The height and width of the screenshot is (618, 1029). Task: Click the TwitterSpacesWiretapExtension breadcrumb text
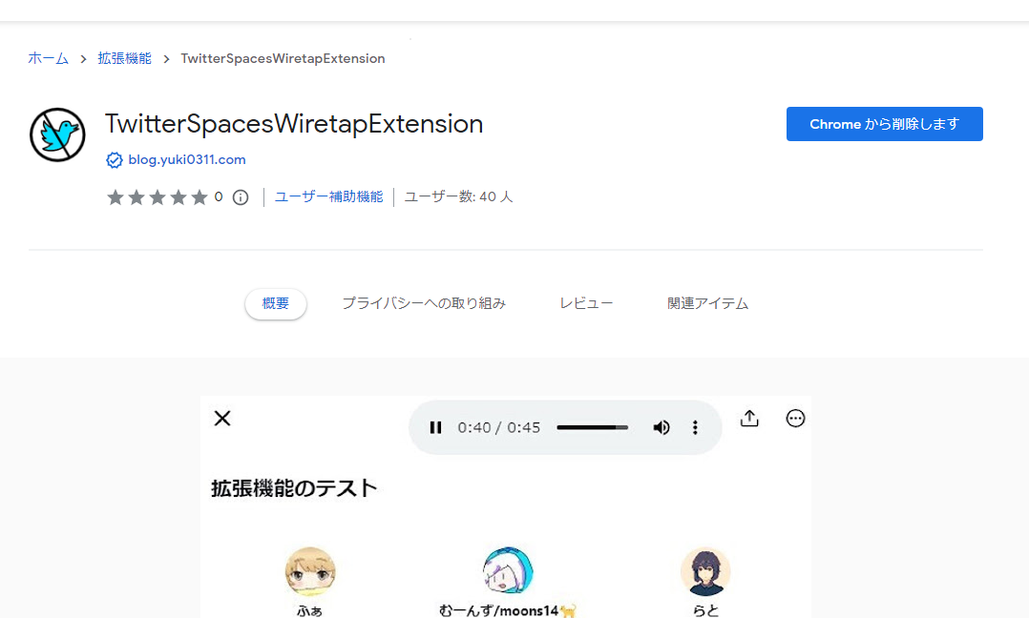(283, 58)
